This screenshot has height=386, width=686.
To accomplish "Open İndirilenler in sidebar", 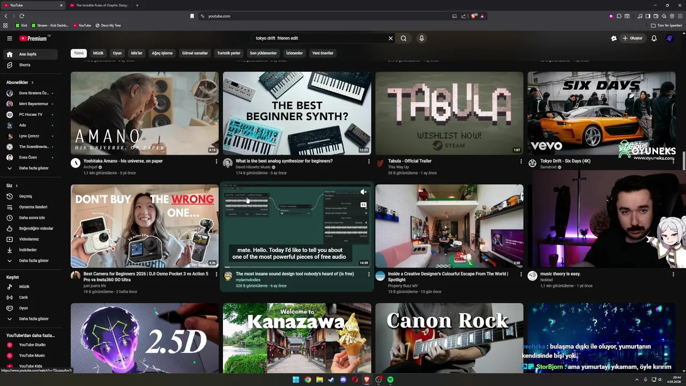I will coord(31,250).
